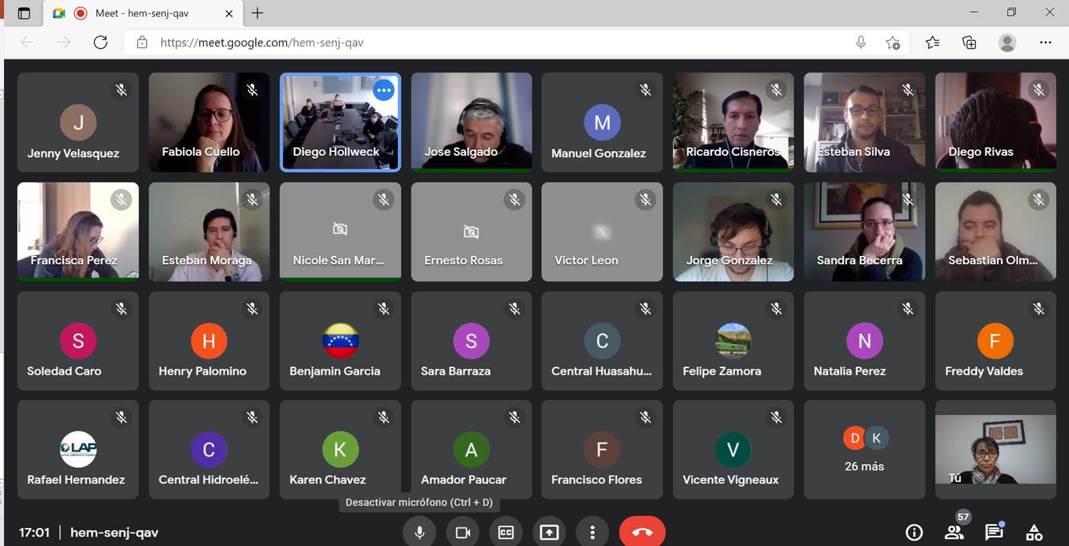Open browser collections icon
The image size is (1069, 546).
coord(969,42)
